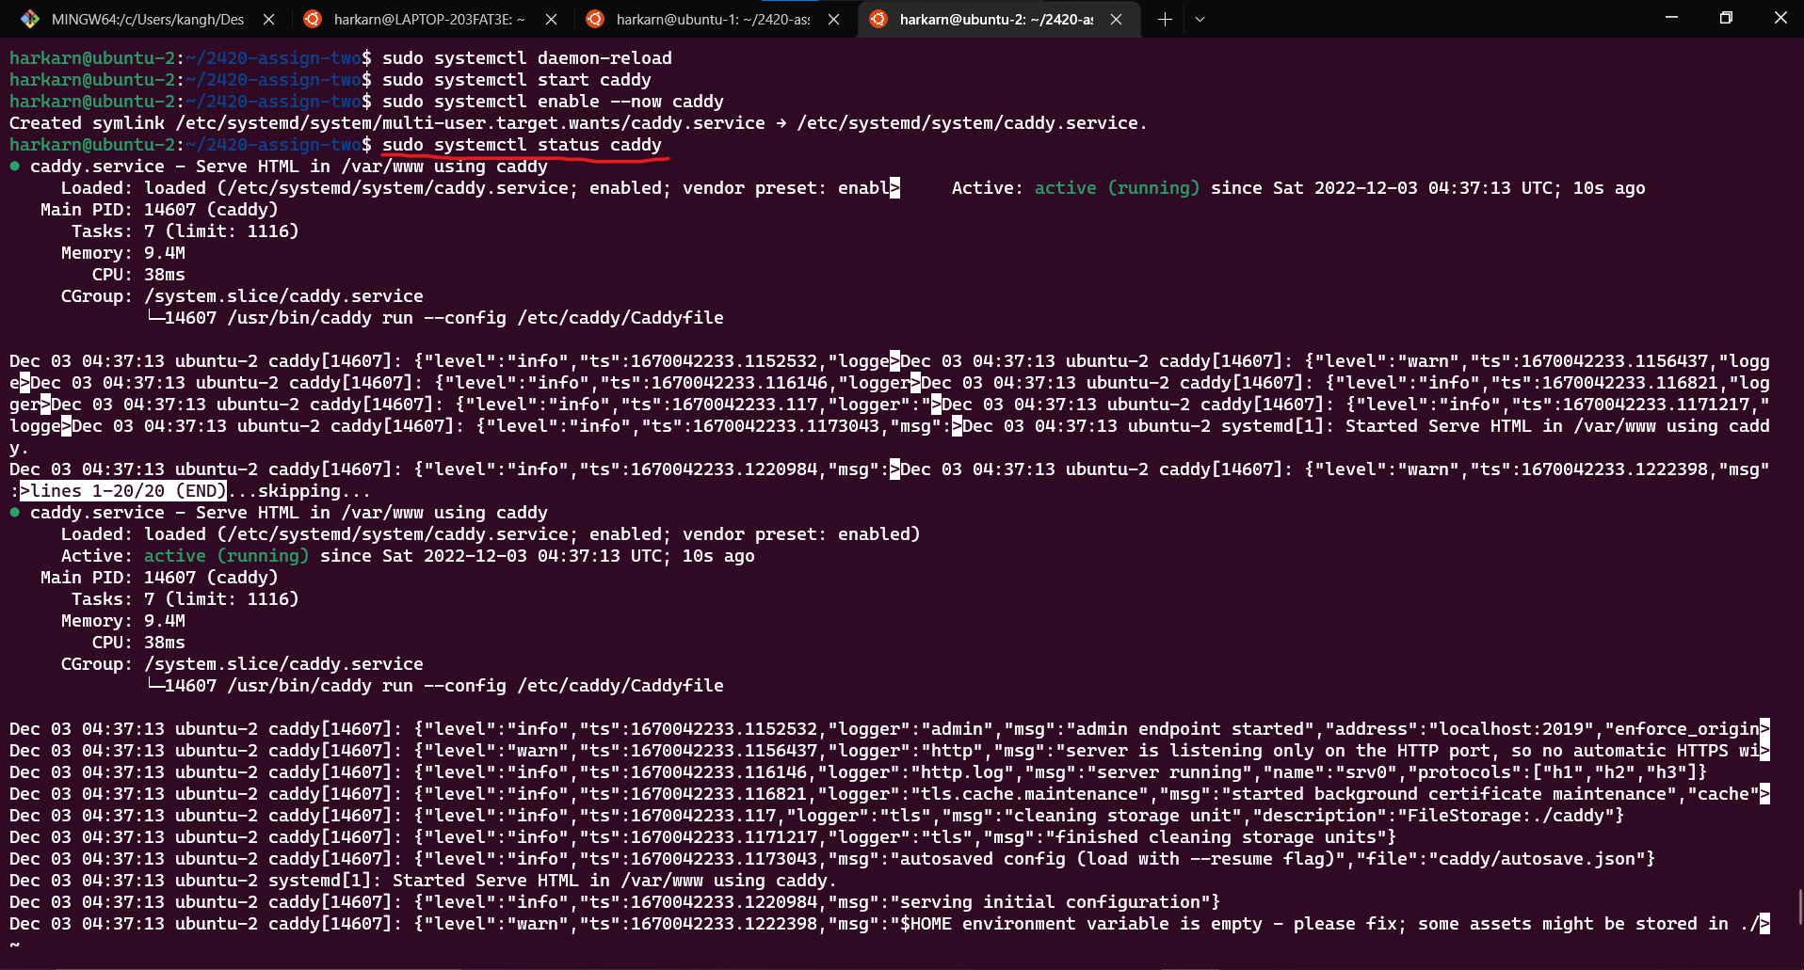Viewport: 1804px width, 970px height.
Task: Switch to the MINGW64 tab
Action: (141, 19)
